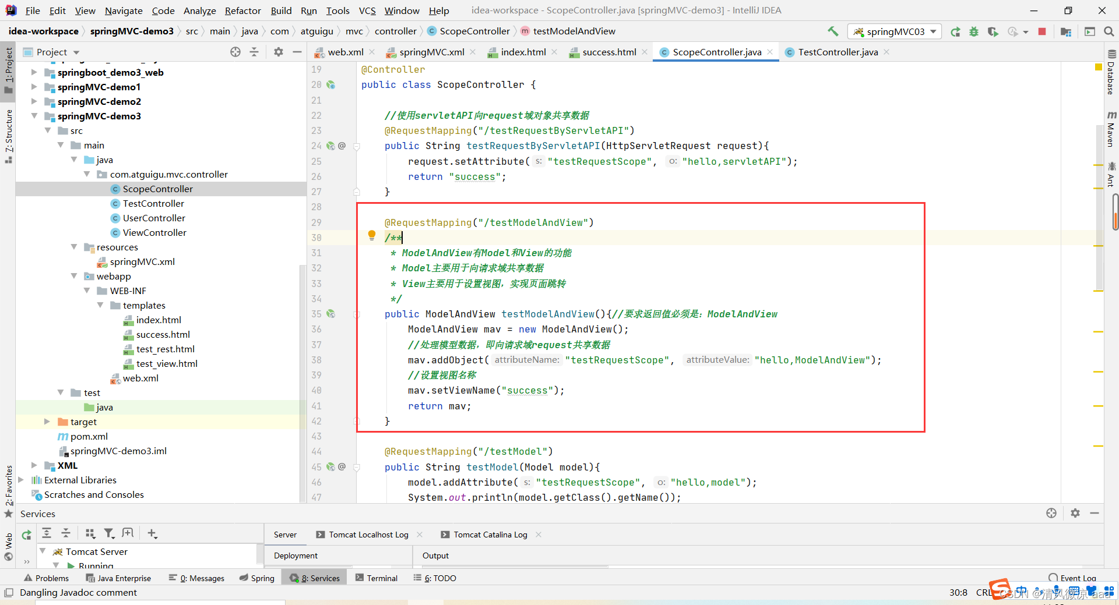This screenshot has width=1119, height=605.
Task: Collapse the springMVC-demo3 module
Action: pos(34,116)
